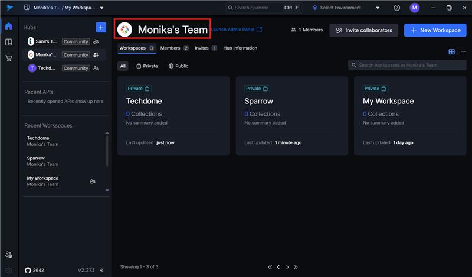Open Launch Admin Panel link
The width and height of the screenshot is (472, 277).
pos(237,30)
